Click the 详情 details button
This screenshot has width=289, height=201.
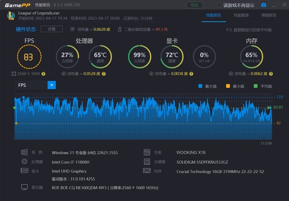click(52, 29)
